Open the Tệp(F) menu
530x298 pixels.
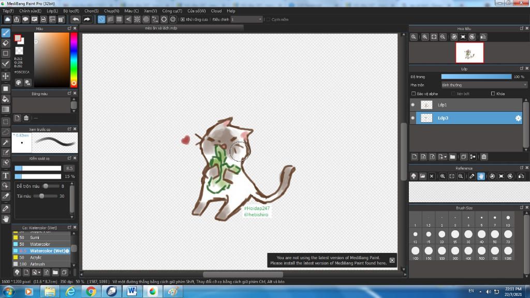pyautogui.click(x=8, y=11)
